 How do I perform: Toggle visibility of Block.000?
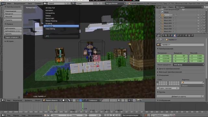[x=199, y=18]
